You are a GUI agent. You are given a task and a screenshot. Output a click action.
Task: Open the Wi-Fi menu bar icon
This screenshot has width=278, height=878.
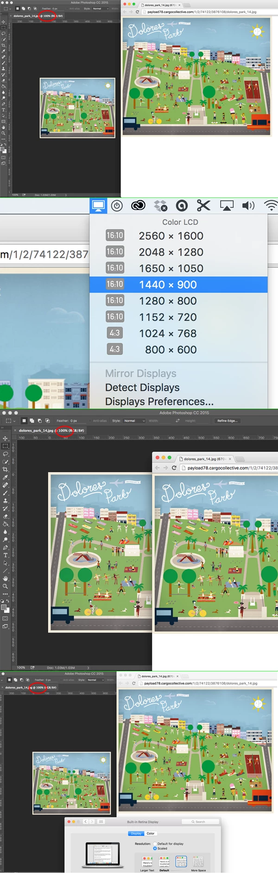[x=271, y=206]
